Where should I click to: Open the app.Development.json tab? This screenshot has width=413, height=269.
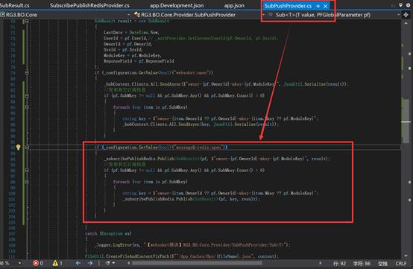coord(177,5)
